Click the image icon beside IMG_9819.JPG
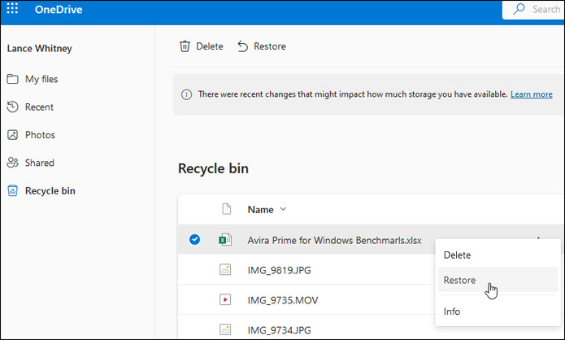This screenshot has width=565, height=340. point(225,269)
